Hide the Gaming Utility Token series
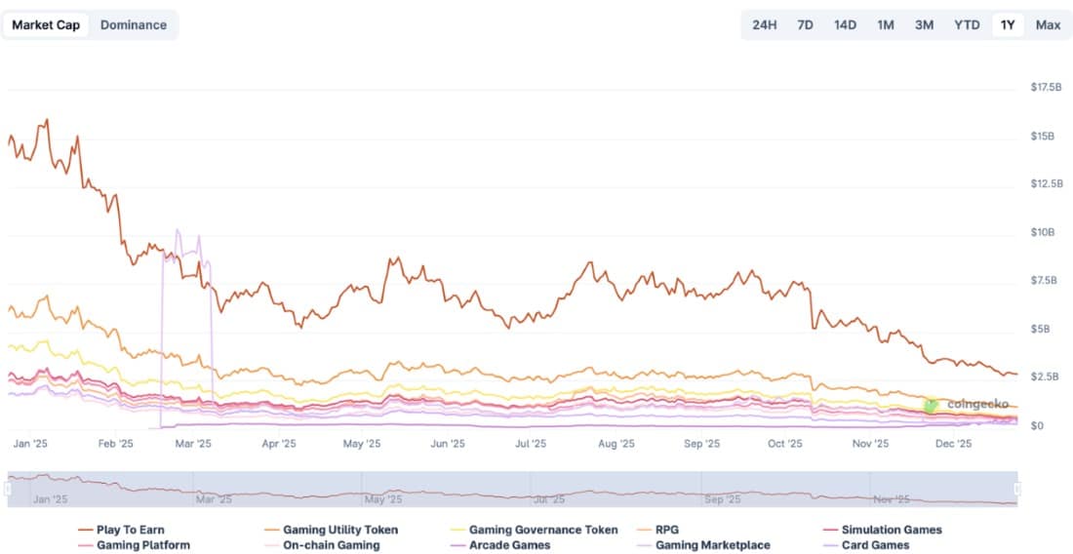Viewport: 1073px width, 554px height. click(340, 530)
